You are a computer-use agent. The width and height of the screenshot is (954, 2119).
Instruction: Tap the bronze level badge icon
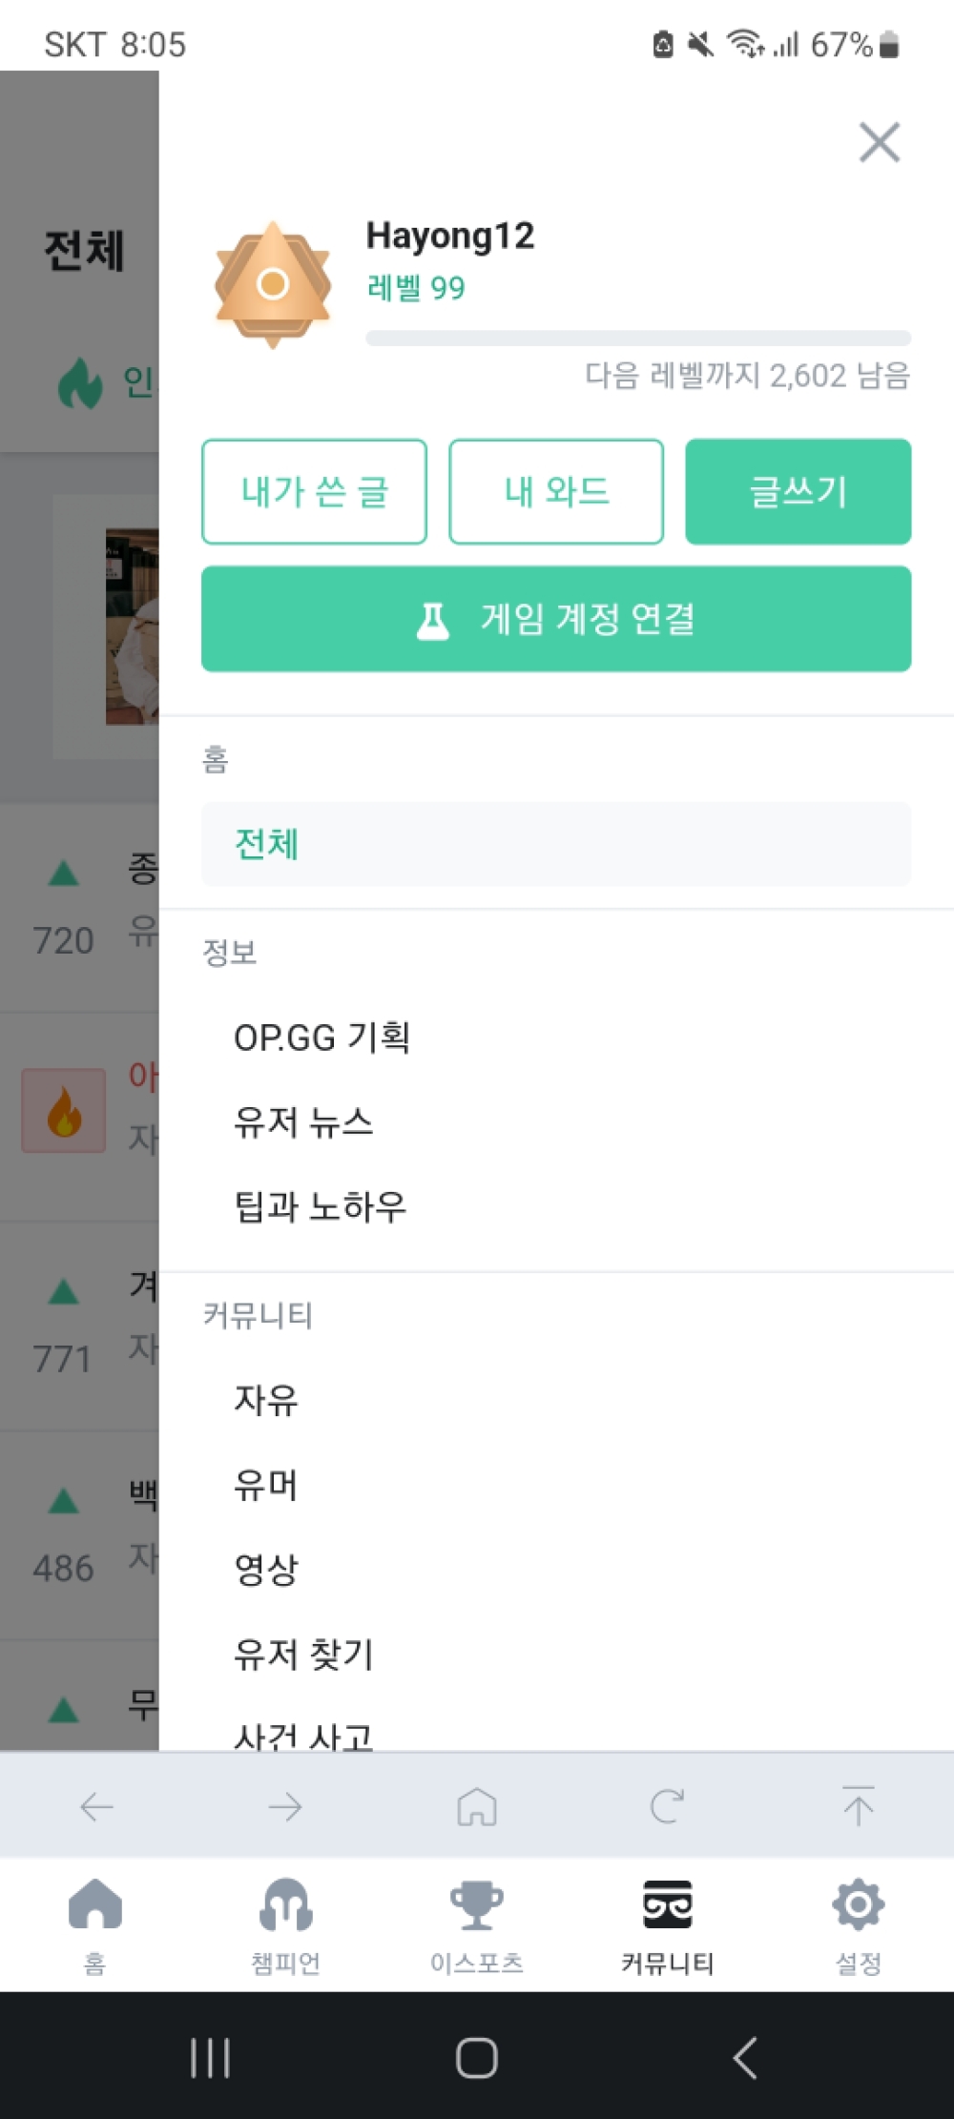273,284
